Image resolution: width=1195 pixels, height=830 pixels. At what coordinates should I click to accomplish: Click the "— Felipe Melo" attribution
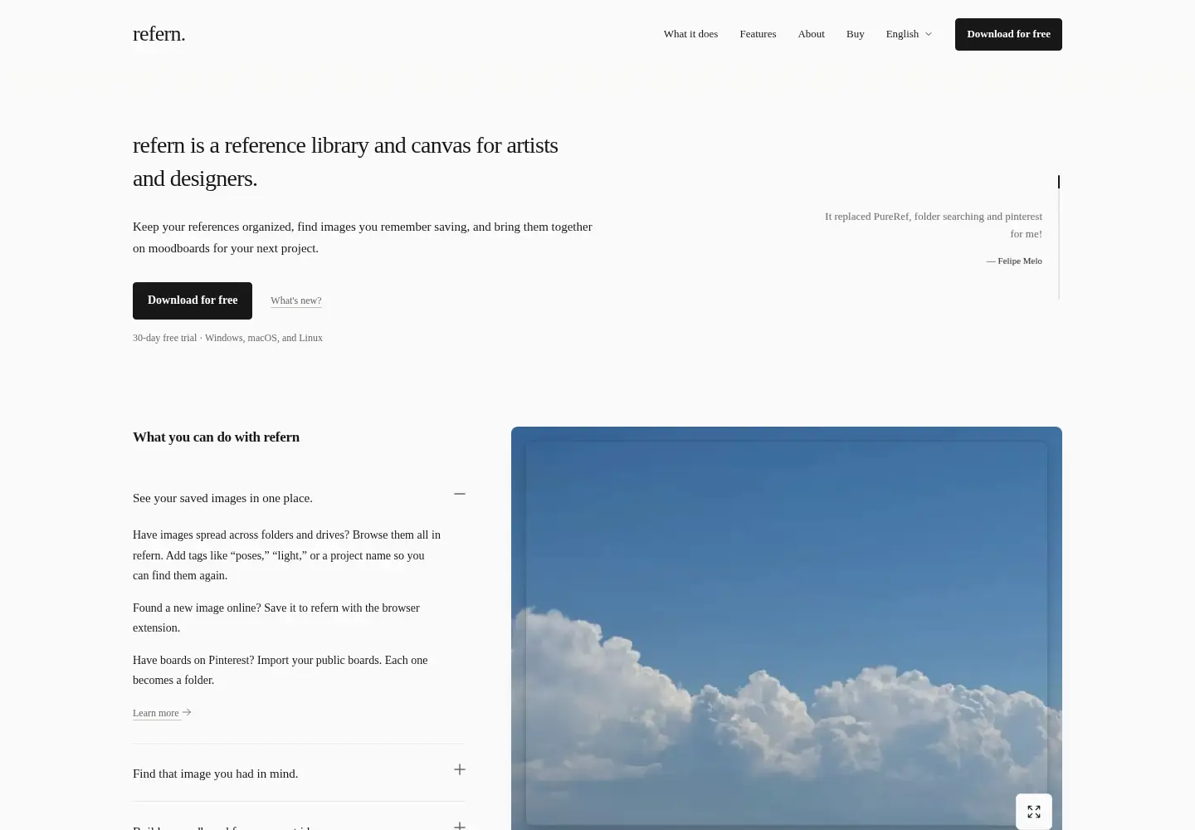coord(1014,261)
